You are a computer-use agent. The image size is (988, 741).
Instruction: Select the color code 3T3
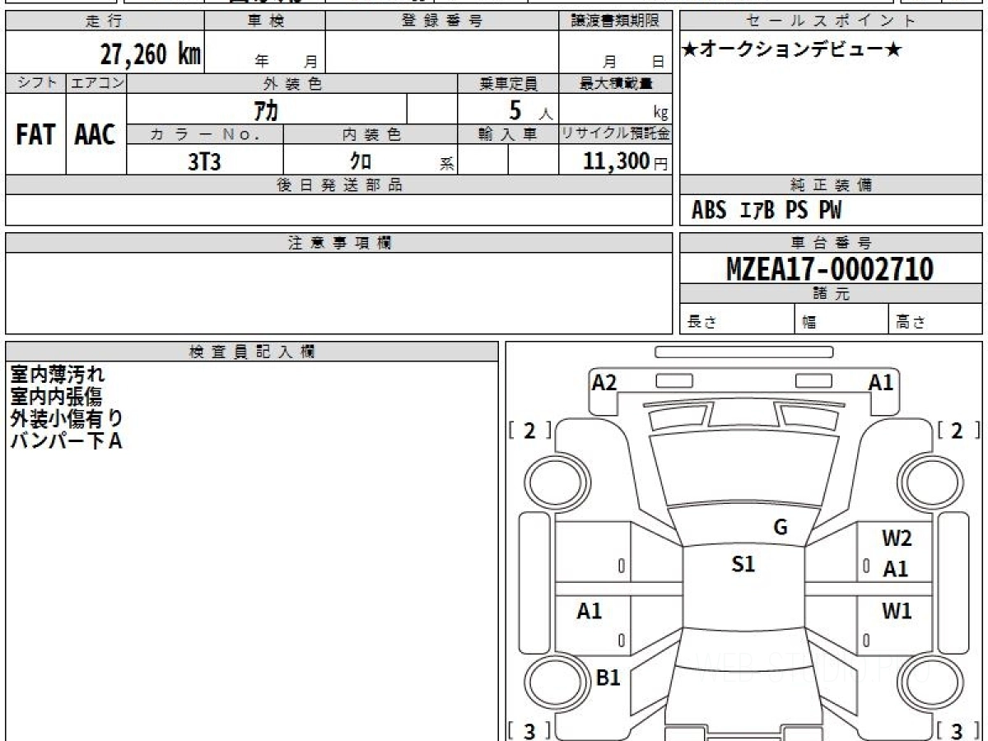pos(204,161)
